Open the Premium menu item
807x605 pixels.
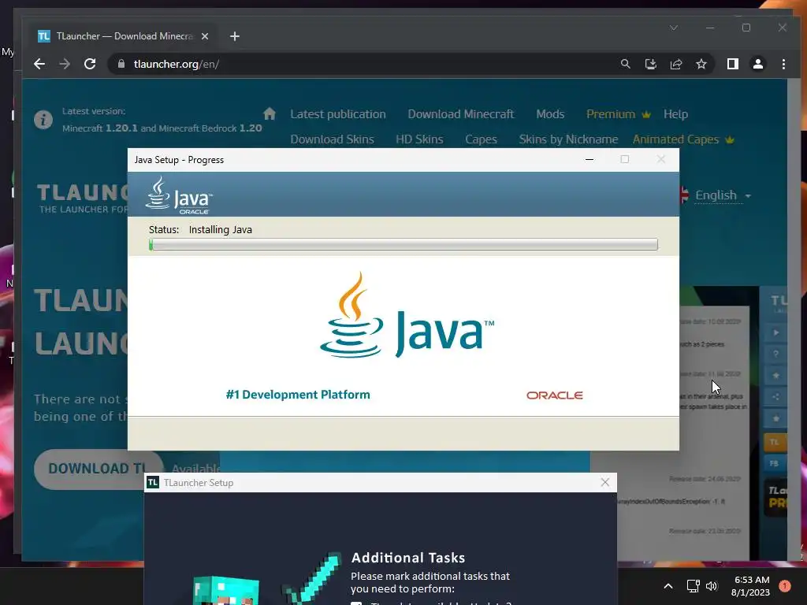click(618, 114)
